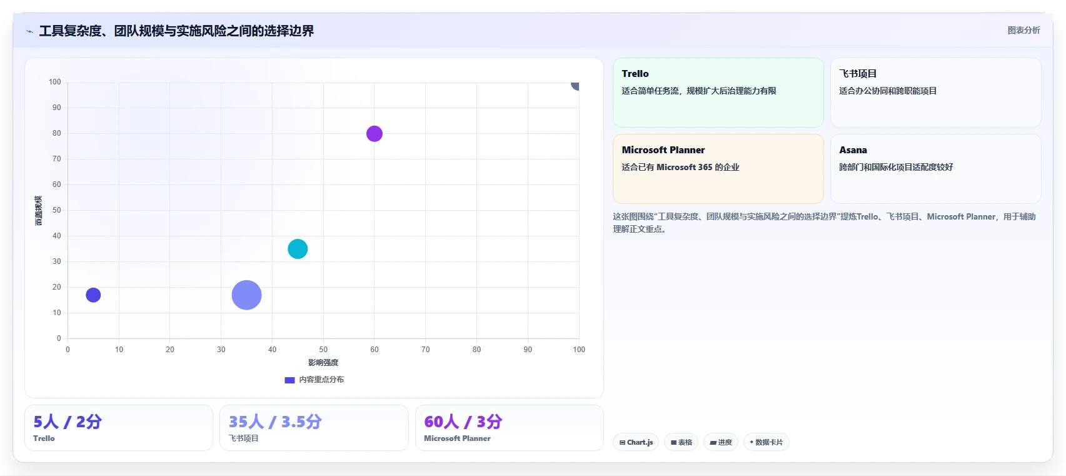This screenshot has width=1066, height=476.
Task: Select the dark blue Trello bubble
Action: pyautogui.click(x=93, y=295)
